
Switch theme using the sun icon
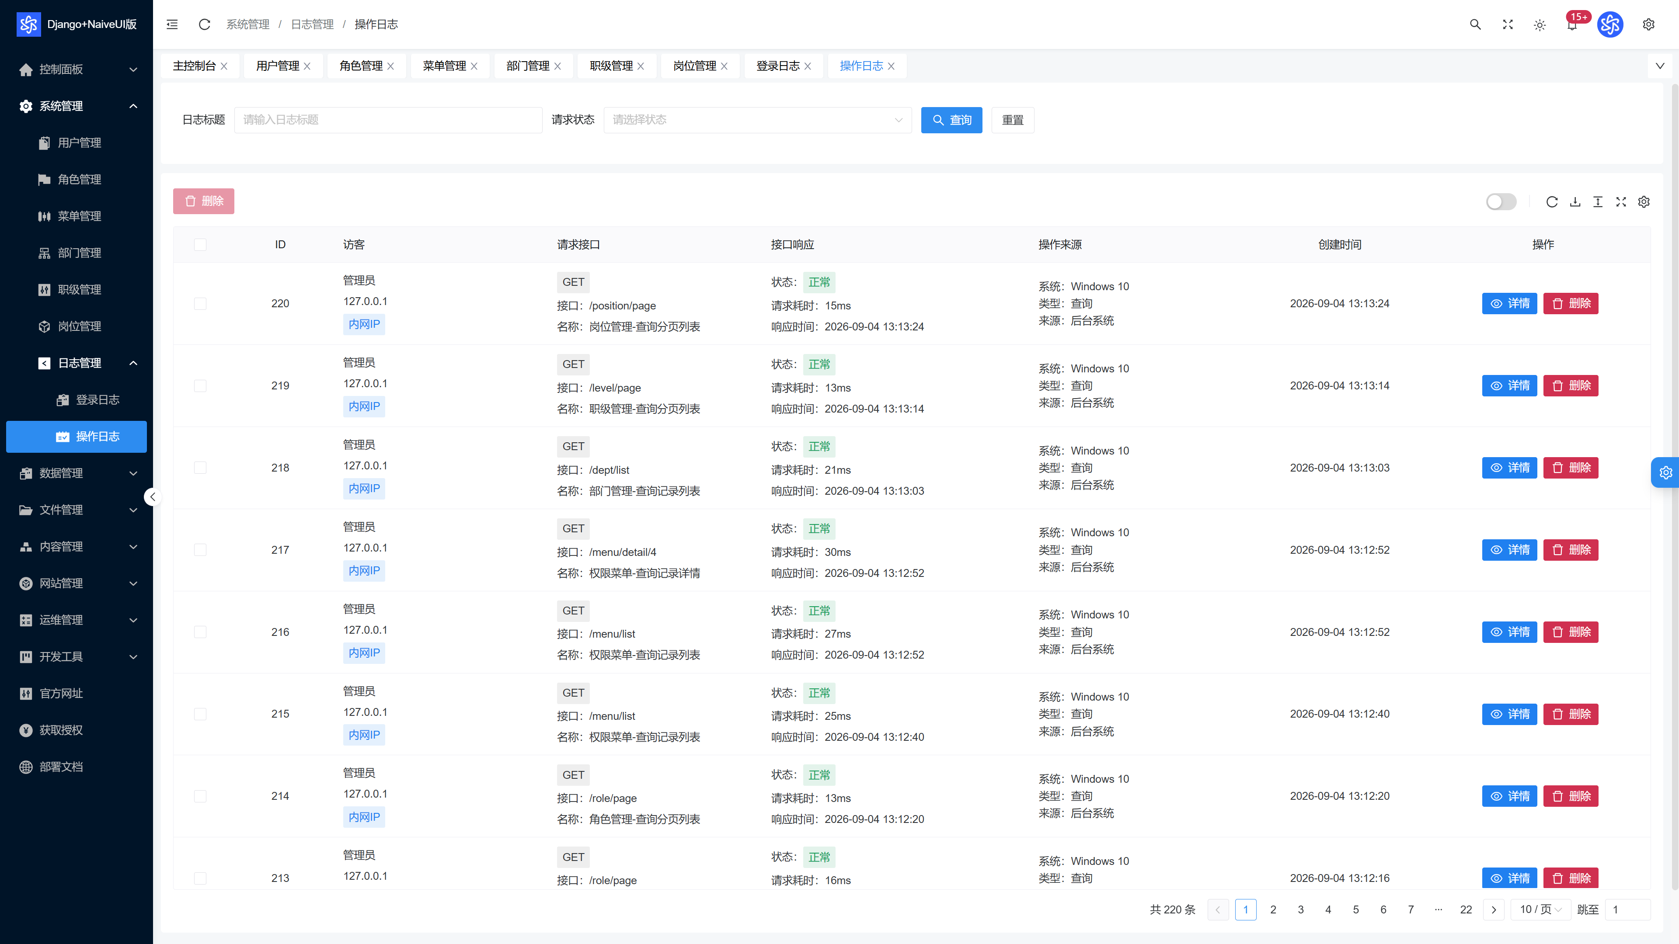pyautogui.click(x=1540, y=25)
